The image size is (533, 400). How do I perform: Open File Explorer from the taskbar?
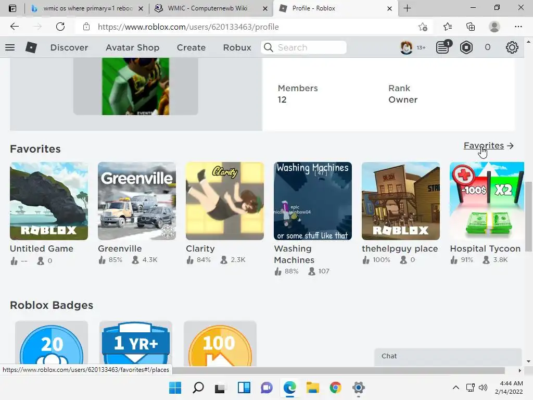[312, 387]
